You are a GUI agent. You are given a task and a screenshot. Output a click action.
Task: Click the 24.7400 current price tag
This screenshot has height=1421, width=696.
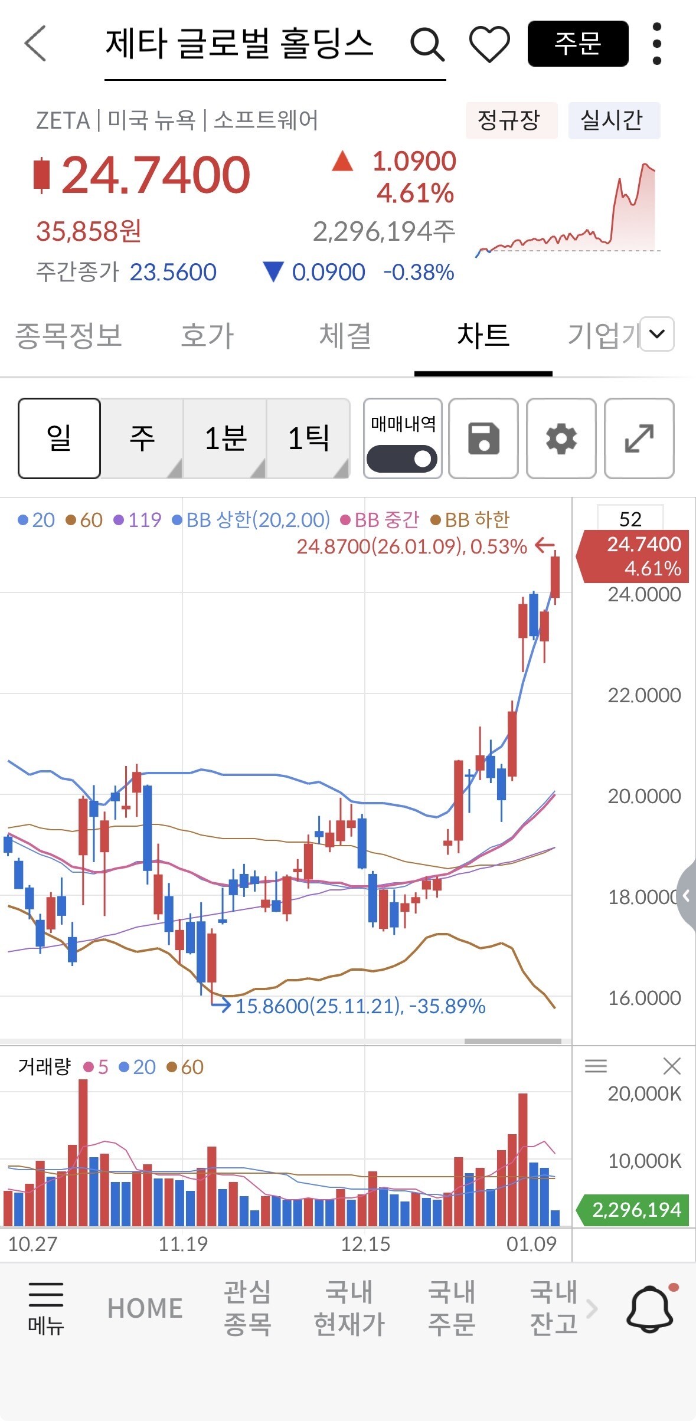point(633,556)
